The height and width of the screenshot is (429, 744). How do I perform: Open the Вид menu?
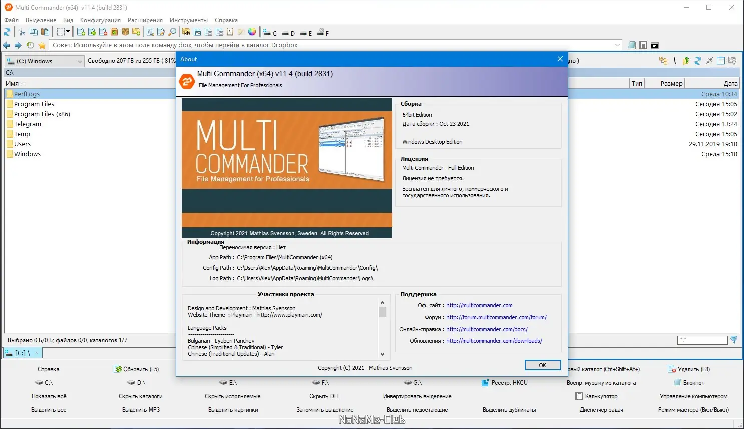68,20
